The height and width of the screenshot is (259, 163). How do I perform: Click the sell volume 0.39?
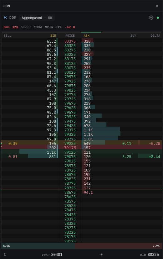click(13, 143)
